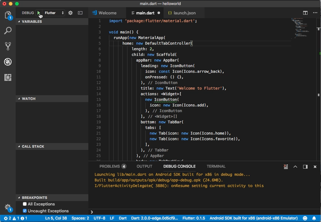Click the DefaultTabController text on line 5
This screenshot has width=321, height=222.
[168, 43]
